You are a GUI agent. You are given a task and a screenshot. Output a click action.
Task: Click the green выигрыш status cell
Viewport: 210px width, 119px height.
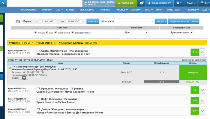193,72
